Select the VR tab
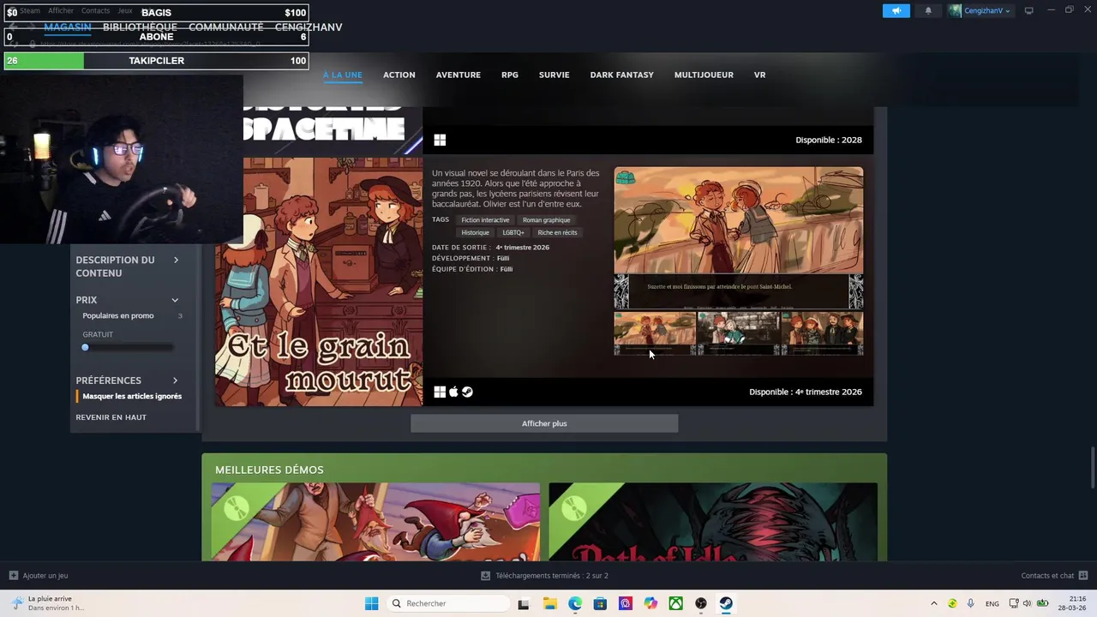 (759, 75)
